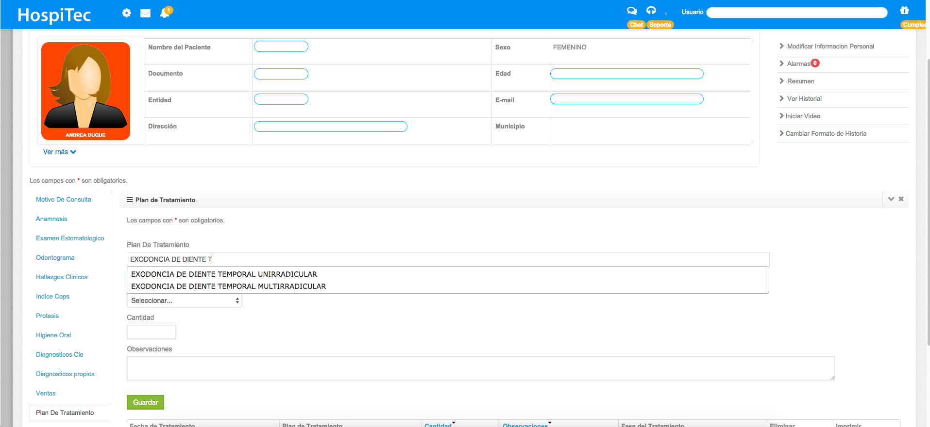The image size is (930, 427).
Task: Close the Plan de Tratamiento panel
Action: click(901, 199)
